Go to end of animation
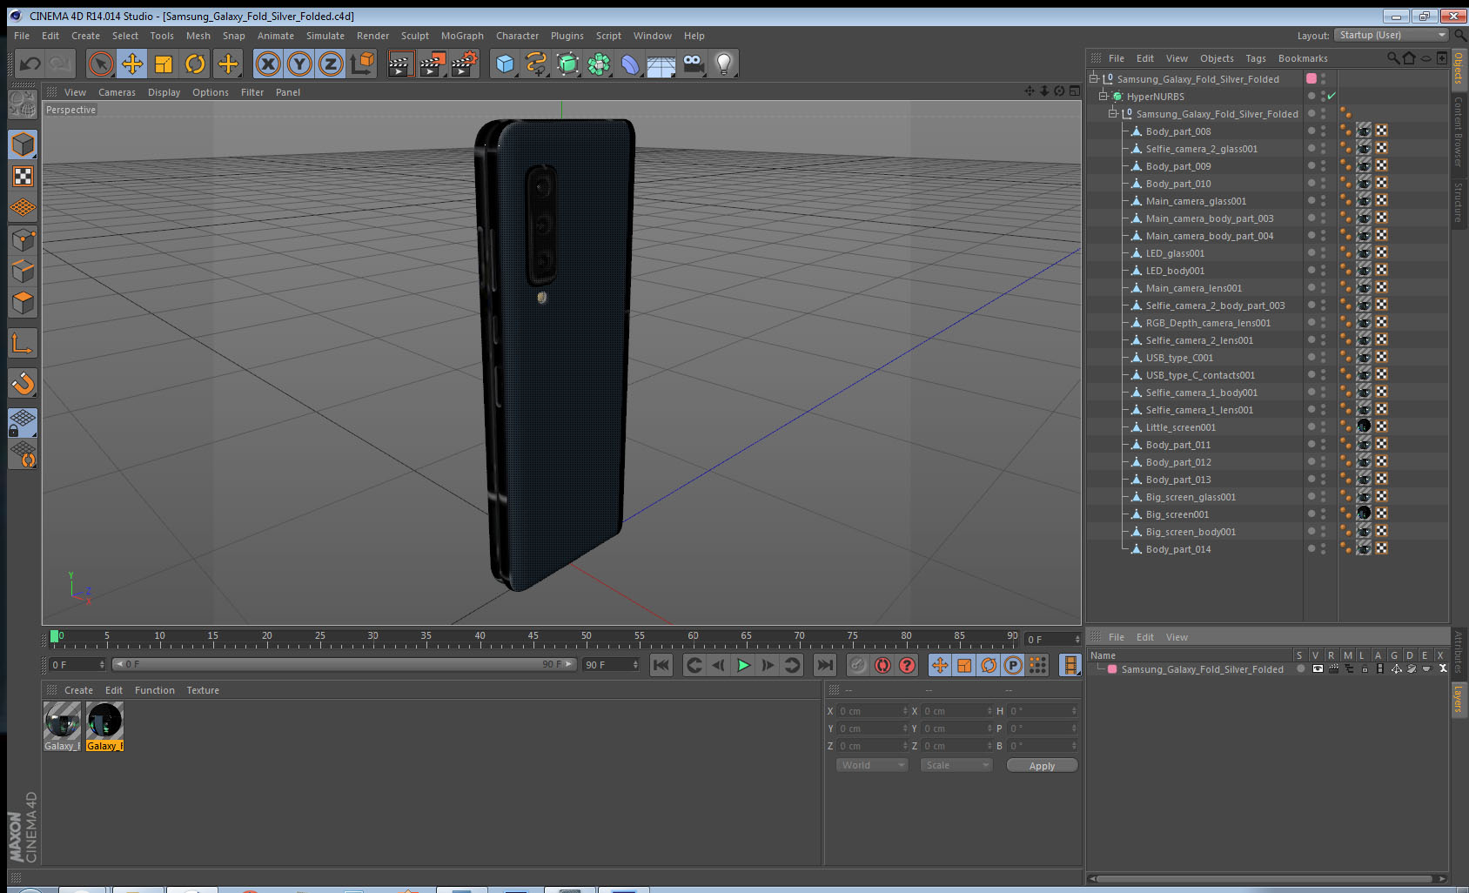Image resolution: width=1469 pixels, height=893 pixels. click(824, 665)
